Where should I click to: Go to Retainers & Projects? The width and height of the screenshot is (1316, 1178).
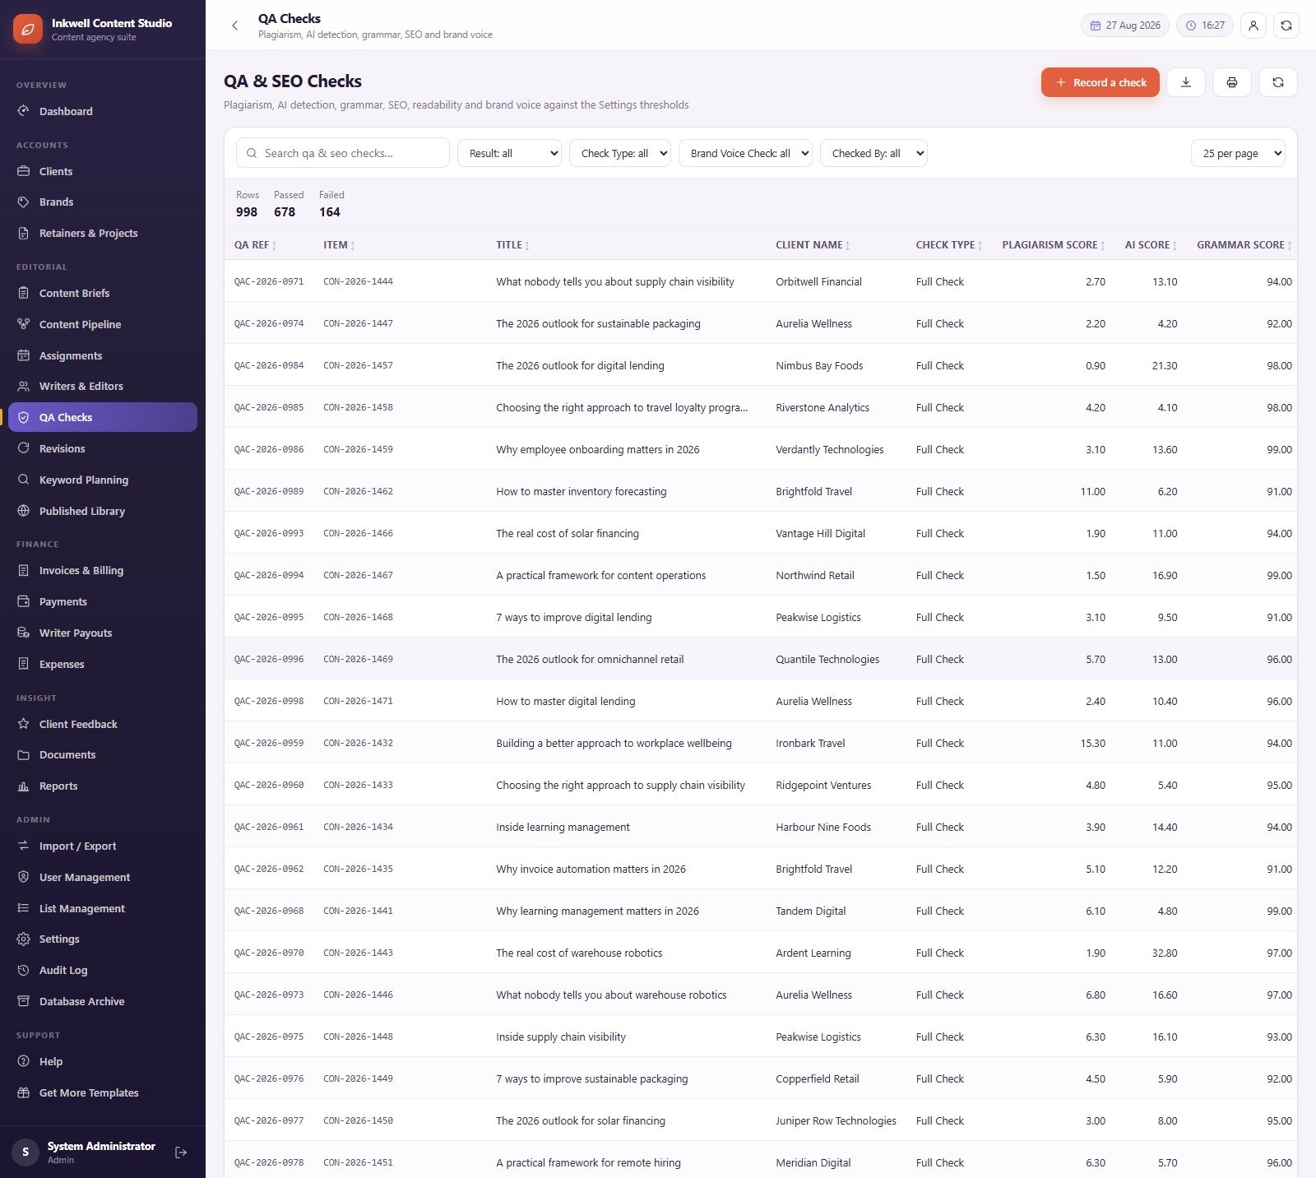103,233
